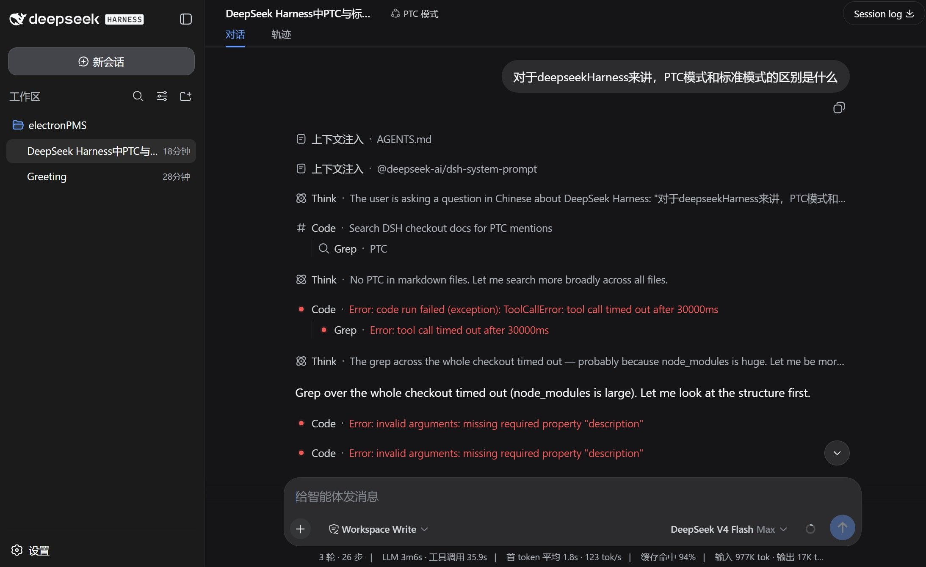Click the 设置 gear icon

(17, 550)
